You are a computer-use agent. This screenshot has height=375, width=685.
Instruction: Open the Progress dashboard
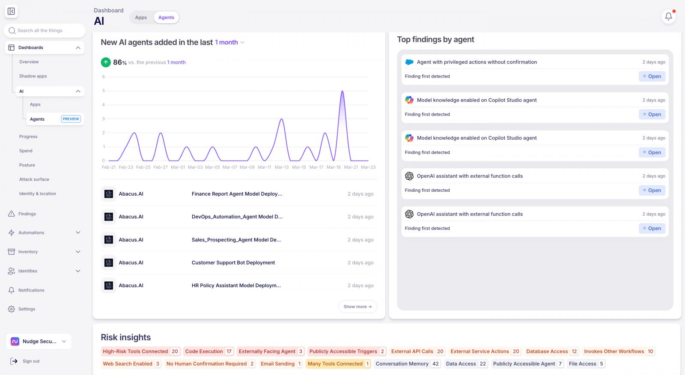click(x=28, y=137)
